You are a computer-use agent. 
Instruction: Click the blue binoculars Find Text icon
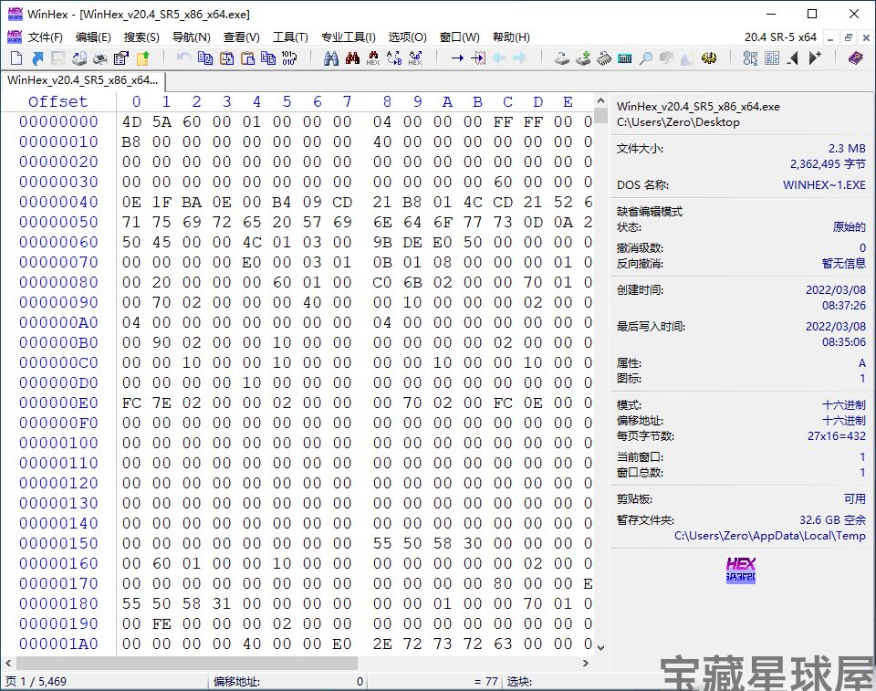[x=331, y=58]
